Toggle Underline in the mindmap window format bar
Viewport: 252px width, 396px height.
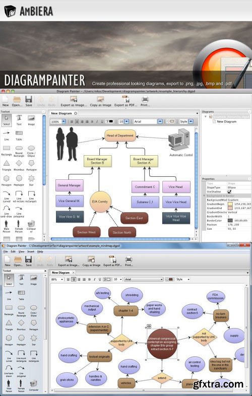[x=100, y=279]
